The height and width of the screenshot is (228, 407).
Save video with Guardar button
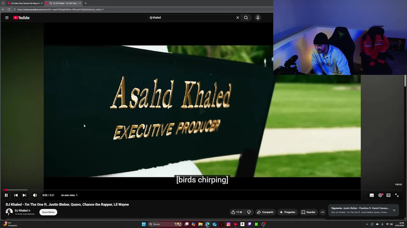(308, 212)
